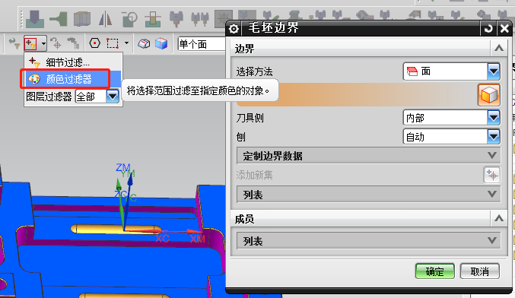Click the dashed rectangle selection icon

(113, 43)
